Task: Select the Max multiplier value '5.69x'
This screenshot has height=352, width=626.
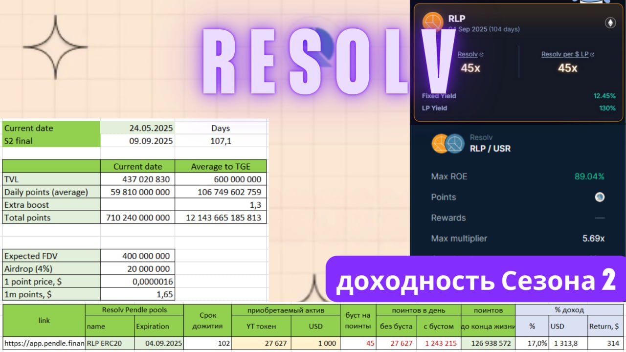Action: coord(593,239)
